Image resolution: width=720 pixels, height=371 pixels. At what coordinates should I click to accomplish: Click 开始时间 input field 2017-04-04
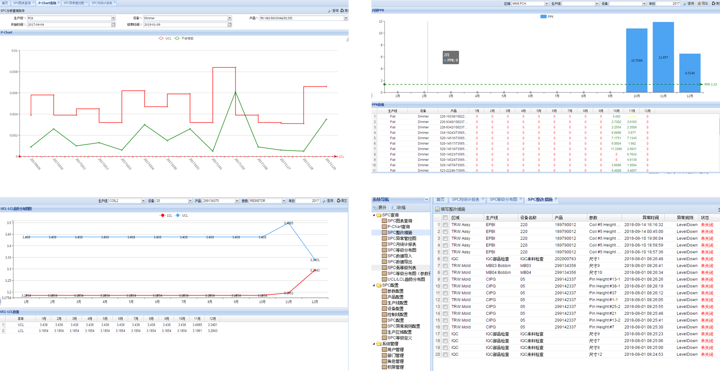(x=69, y=25)
